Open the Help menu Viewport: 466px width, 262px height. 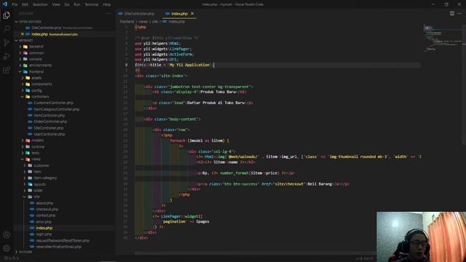click(x=107, y=4)
